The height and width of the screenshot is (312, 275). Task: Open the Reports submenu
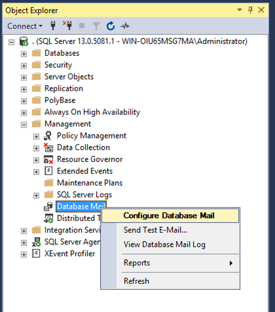click(170, 263)
